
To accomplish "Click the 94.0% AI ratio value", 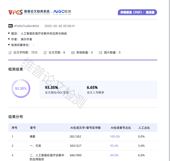I will [x=114, y=155].
